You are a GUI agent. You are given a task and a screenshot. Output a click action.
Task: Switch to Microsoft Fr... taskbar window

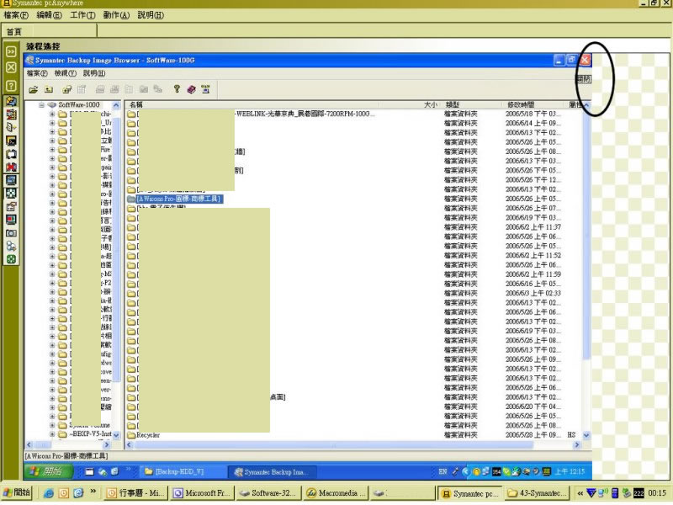point(203,493)
